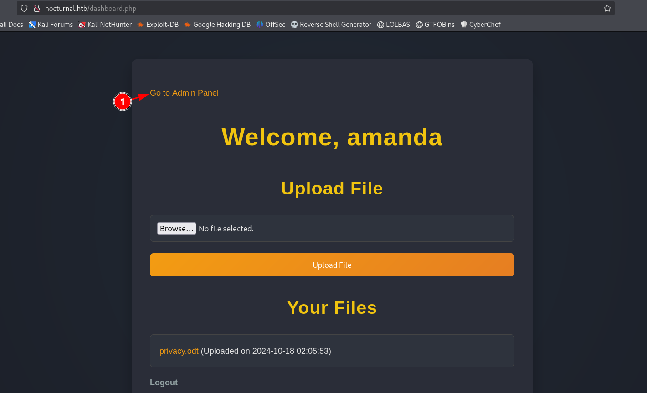
Task: Open the Kali Forums bookmark
Action: (x=51, y=25)
